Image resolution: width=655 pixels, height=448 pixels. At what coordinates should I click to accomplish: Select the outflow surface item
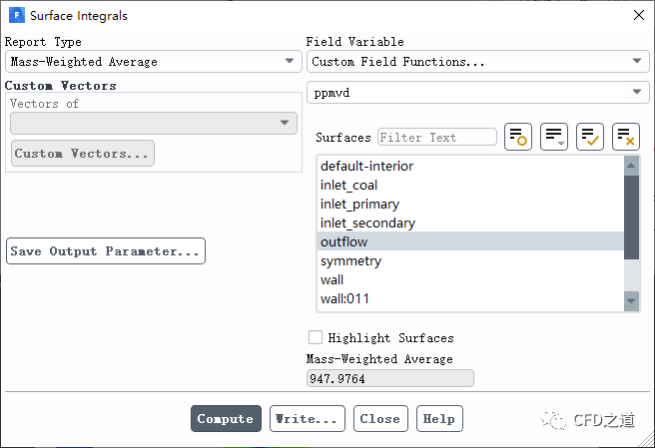click(343, 241)
